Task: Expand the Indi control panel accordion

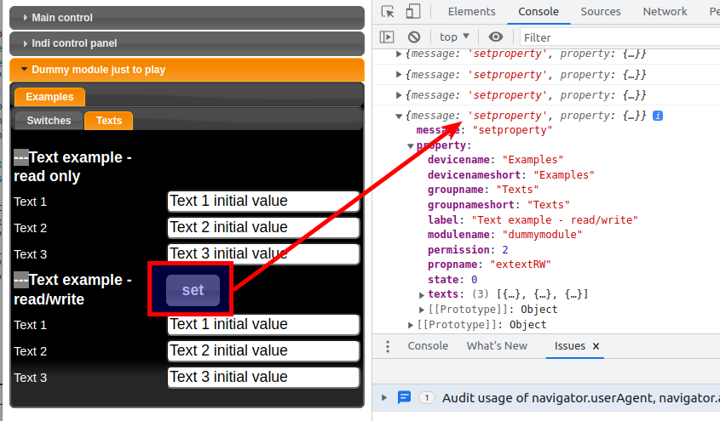Action: 187,43
